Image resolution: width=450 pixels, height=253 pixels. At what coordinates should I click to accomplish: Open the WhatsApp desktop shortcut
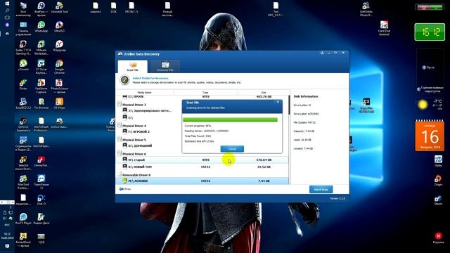click(41, 27)
